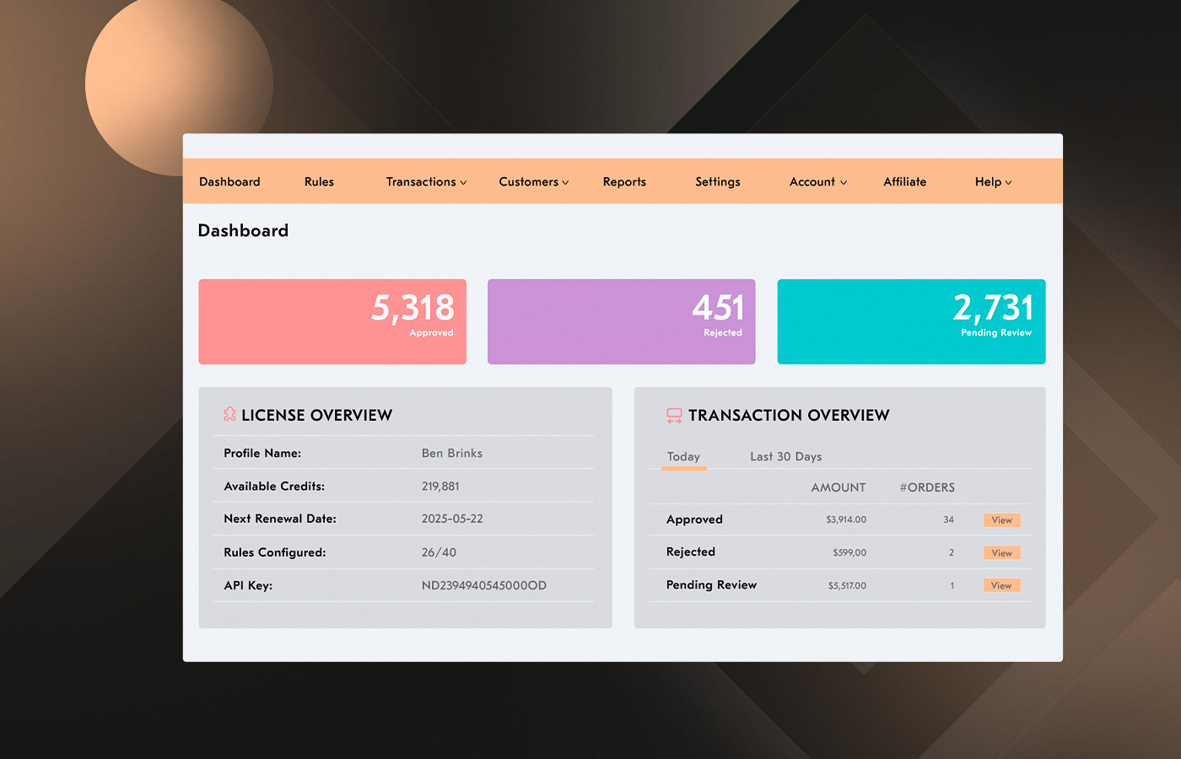
Task: Click the Rejected row label in transactions
Action: pyautogui.click(x=691, y=552)
